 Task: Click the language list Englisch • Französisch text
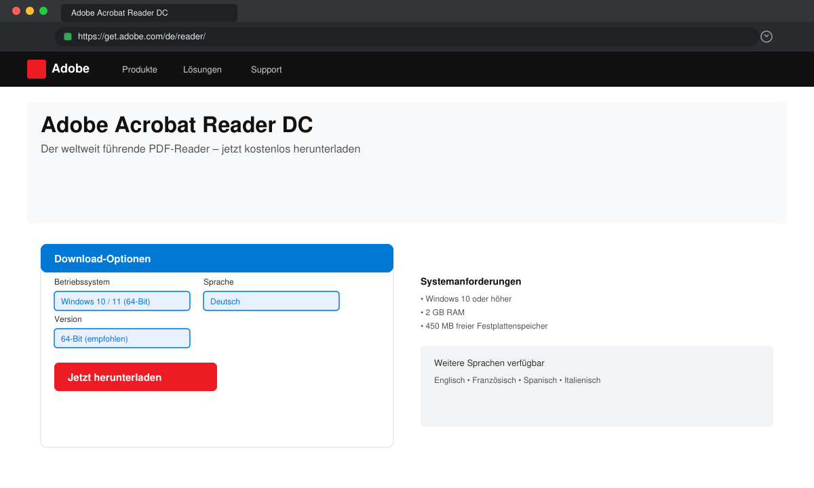(518, 380)
